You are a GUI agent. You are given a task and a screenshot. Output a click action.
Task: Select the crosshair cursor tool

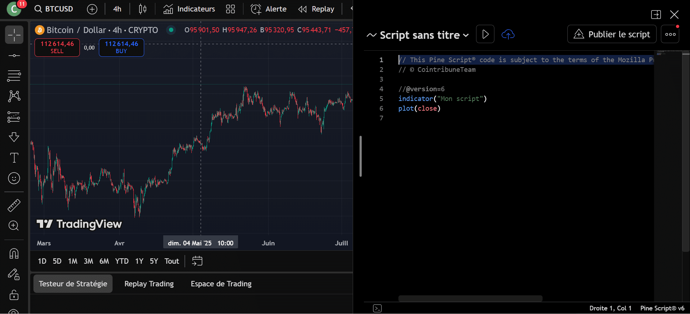tap(14, 35)
